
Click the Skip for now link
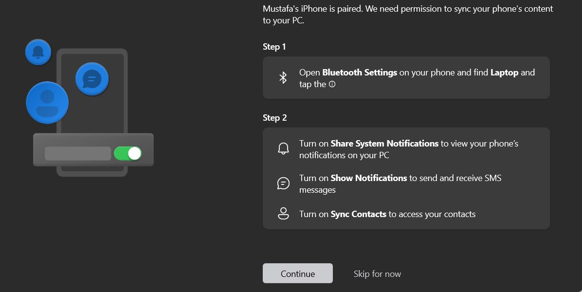click(377, 274)
